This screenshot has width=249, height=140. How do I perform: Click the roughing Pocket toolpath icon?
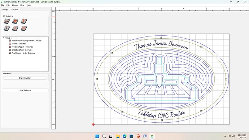pos(10,47)
